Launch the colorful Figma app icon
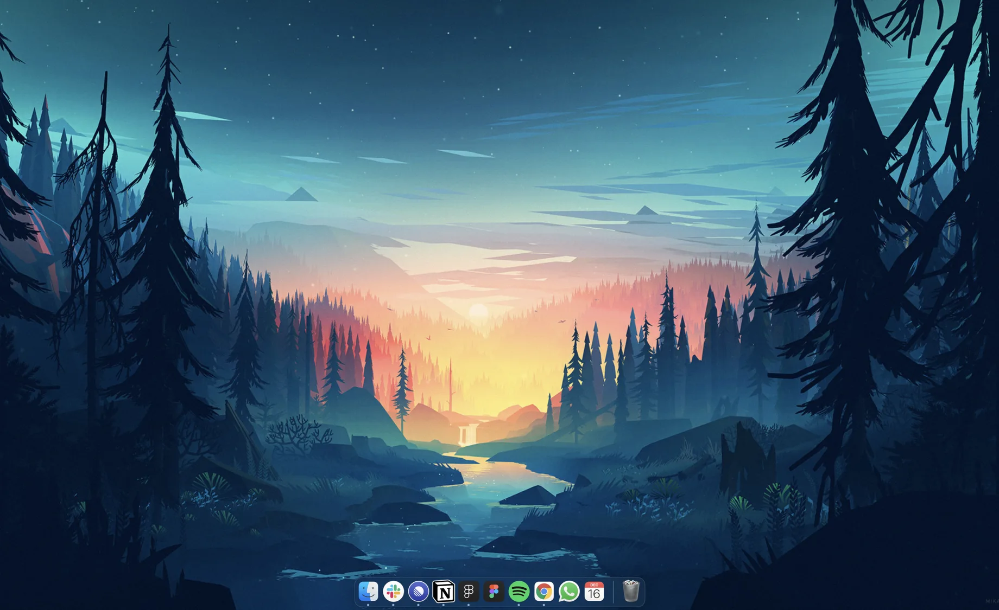The height and width of the screenshot is (610, 999). tap(494, 591)
